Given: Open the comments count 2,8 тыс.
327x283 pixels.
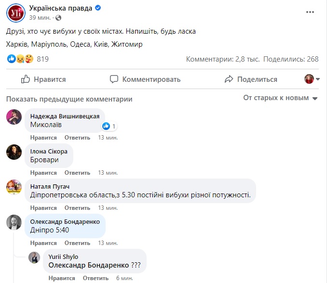Looking at the screenshot, I should tap(223, 59).
